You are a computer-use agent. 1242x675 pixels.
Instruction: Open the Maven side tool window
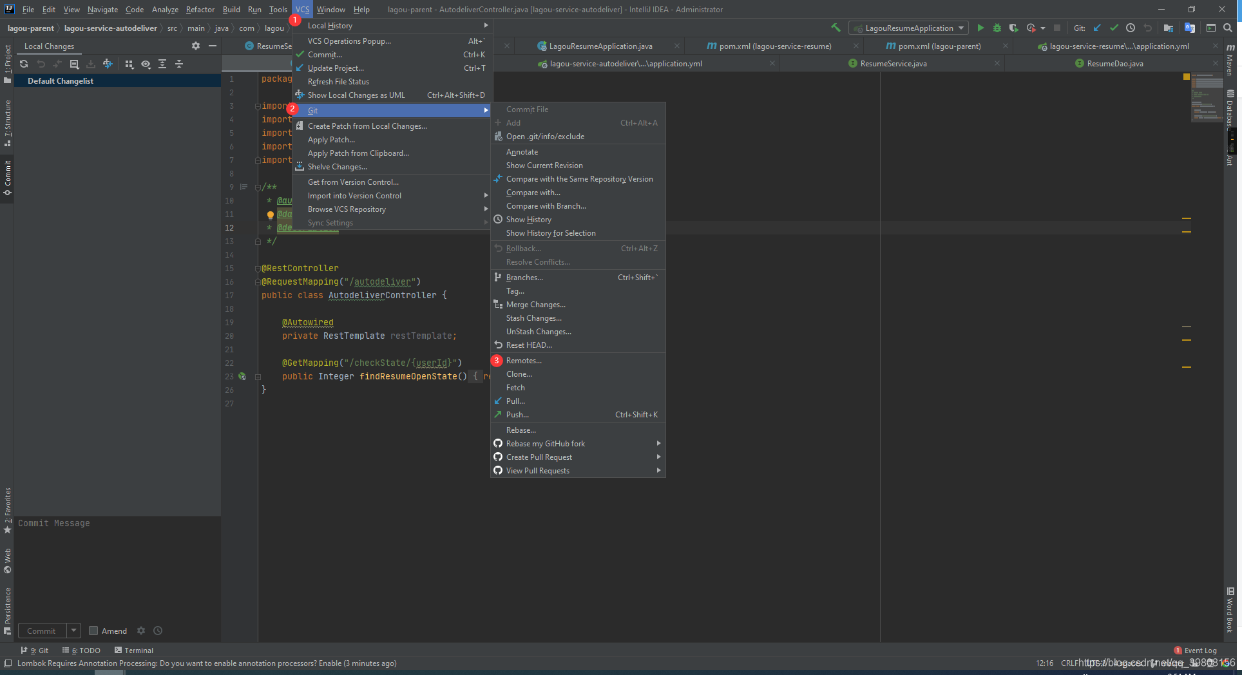pyautogui.click(x=1230, y=60)
